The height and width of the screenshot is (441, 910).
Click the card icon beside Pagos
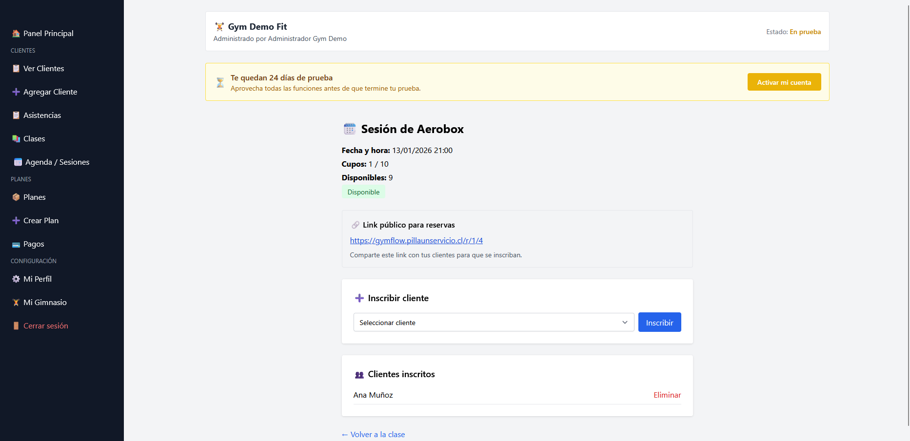coord(16,244)
